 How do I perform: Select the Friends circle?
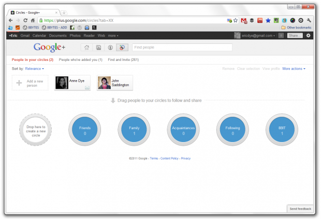click(x=85, y=130)
